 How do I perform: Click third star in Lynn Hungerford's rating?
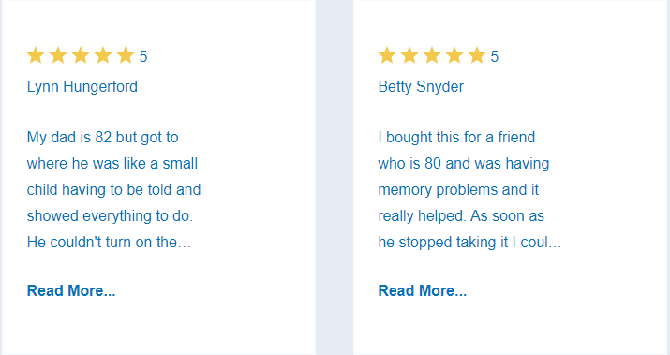(x=81, y=55)
